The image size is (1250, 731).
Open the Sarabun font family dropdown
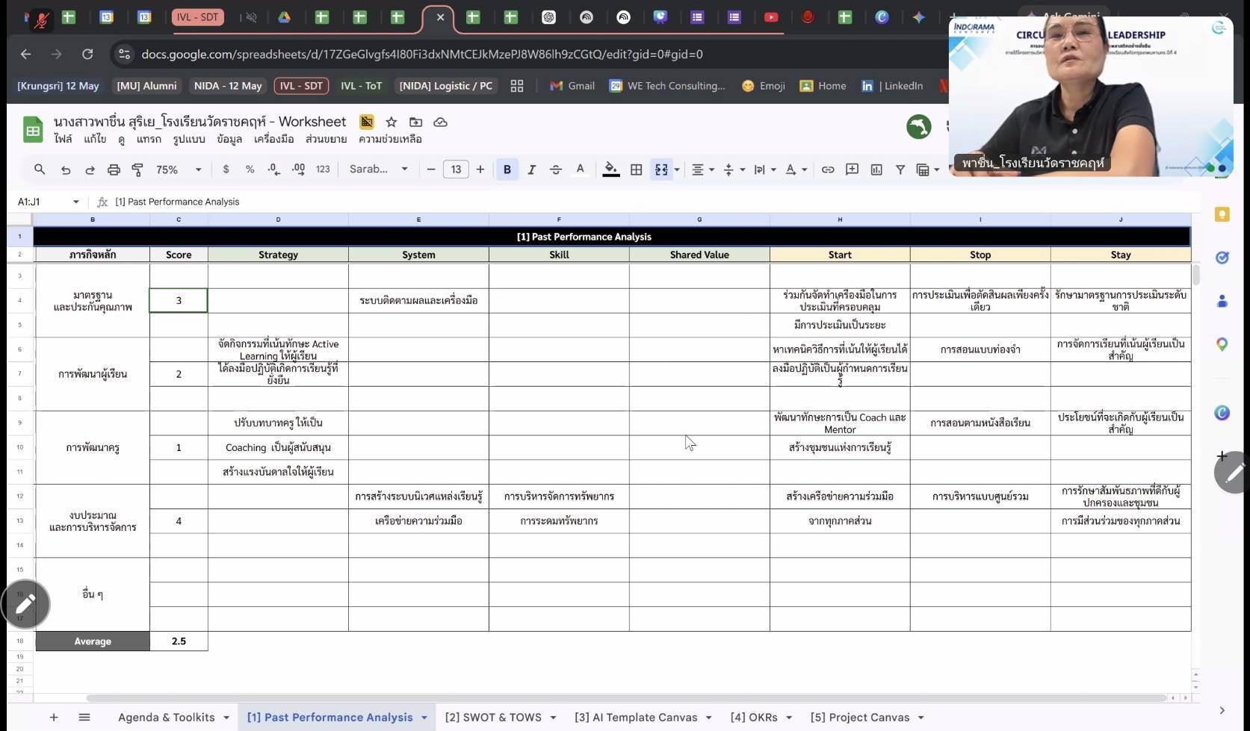379,169
